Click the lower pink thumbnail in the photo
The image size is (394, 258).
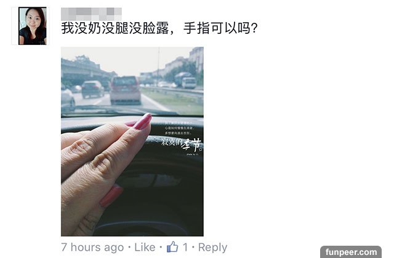point(111,197)
